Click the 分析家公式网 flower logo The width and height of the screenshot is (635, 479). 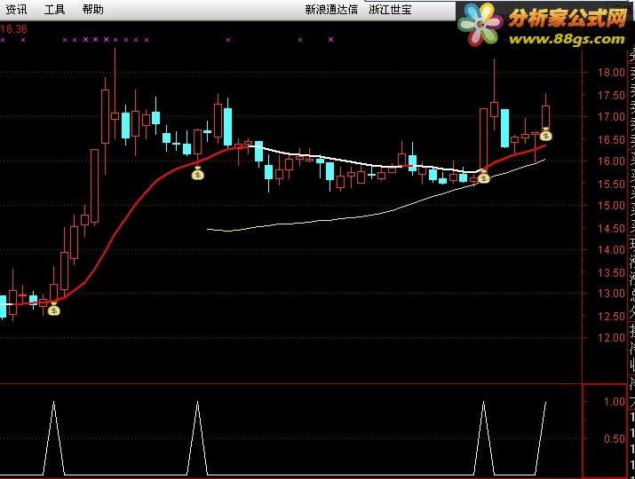[480, 24]
